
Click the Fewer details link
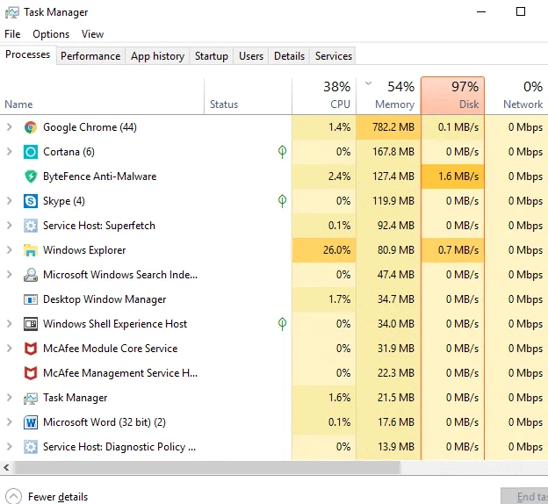pyautogui.click(x=58, y=497)
